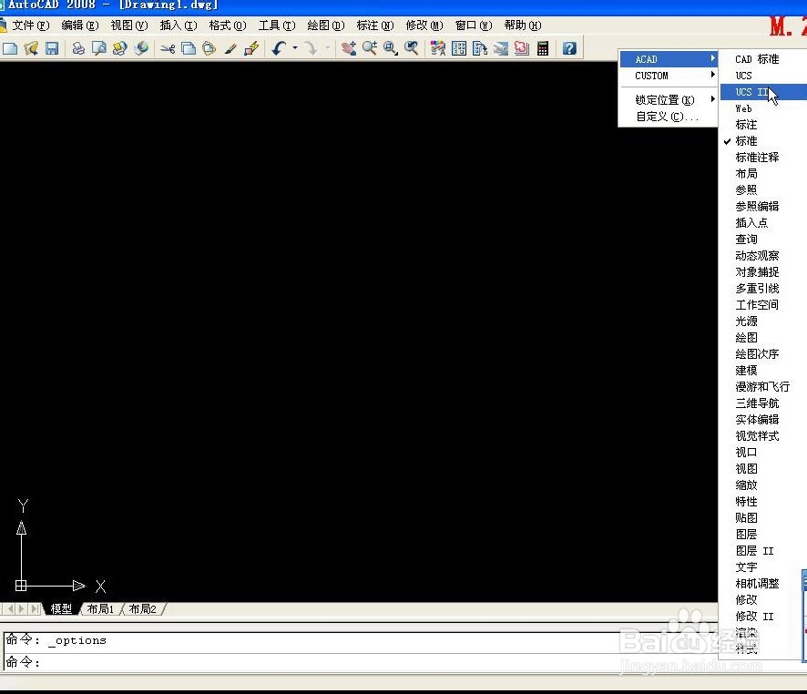Undo the last action with arrow icon

tap(279, 49)
